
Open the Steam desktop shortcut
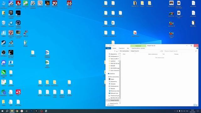coord(3,43)
